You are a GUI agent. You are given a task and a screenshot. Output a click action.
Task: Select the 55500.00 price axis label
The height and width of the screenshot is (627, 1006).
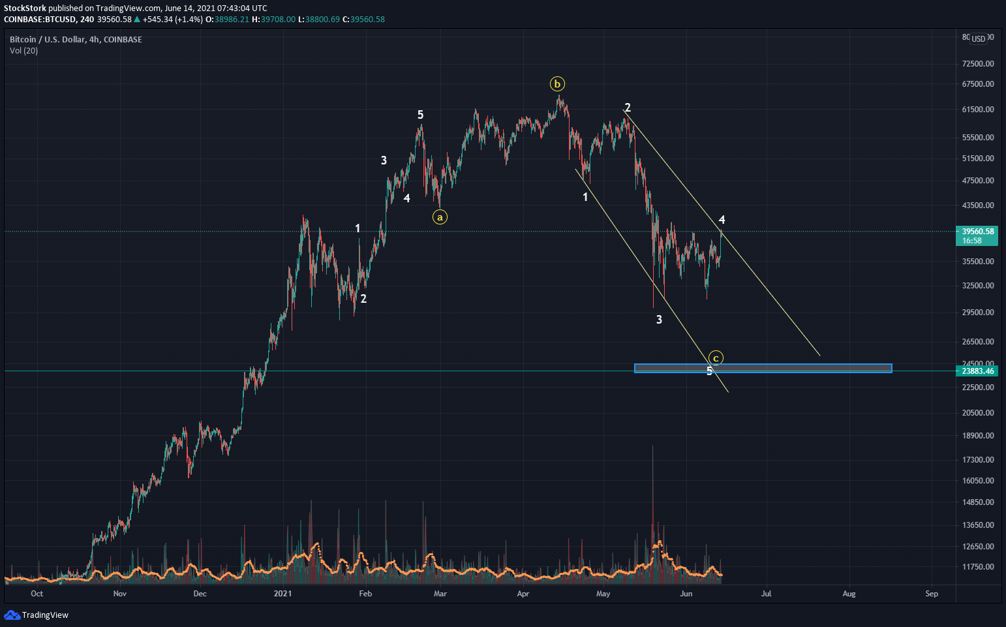pos(978,138)
